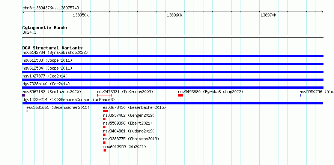
Task: Select the red square under nsv3404861
Action: [104, 135]
